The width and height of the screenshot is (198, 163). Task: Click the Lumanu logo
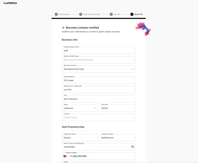point(10,3)
